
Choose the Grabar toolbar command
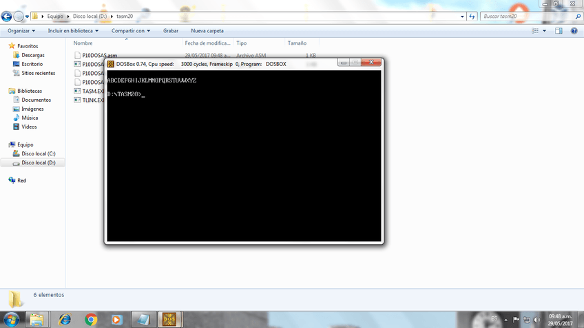click(171, 31)
